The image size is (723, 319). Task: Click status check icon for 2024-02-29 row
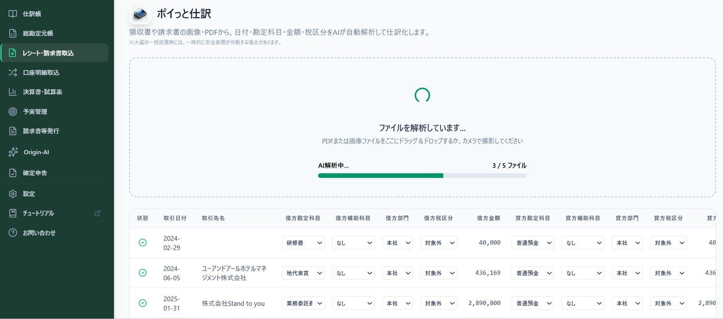[x=143, y=243]
